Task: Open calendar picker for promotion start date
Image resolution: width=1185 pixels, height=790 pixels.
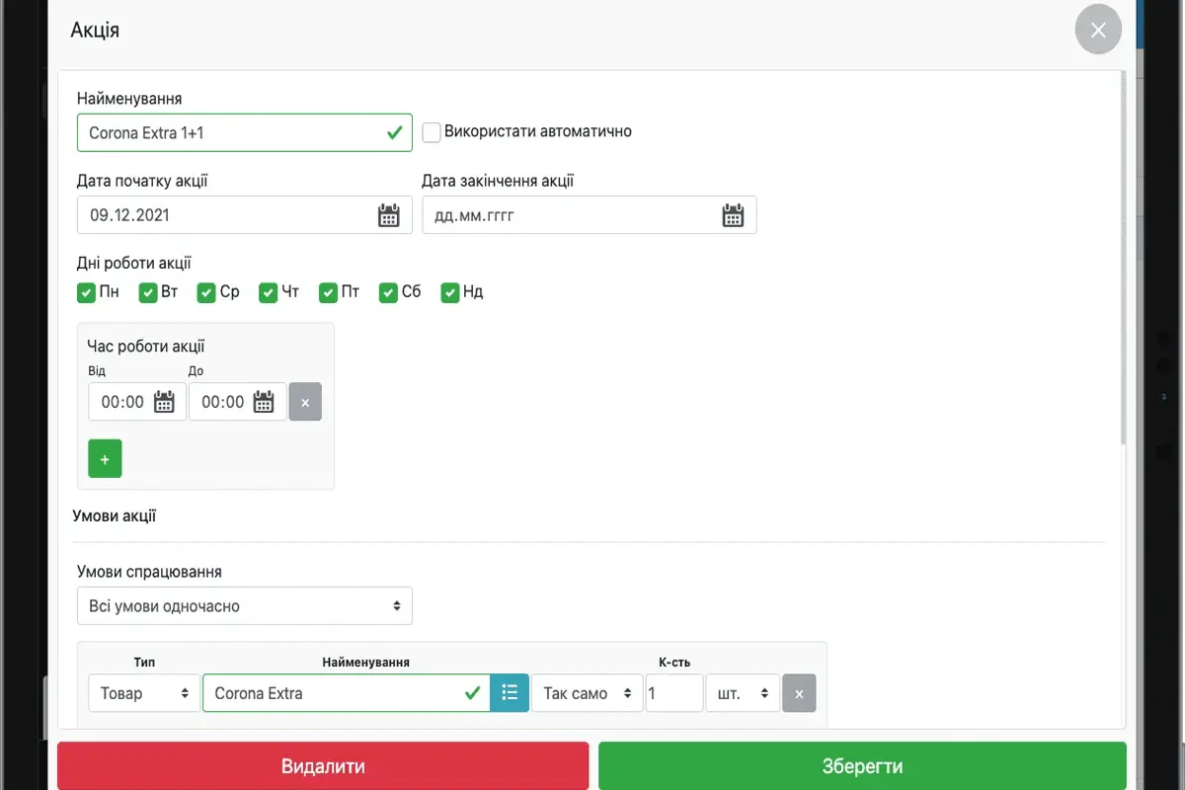Action: 389,215
